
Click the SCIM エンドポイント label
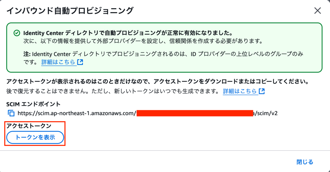(x=34, y=104)
